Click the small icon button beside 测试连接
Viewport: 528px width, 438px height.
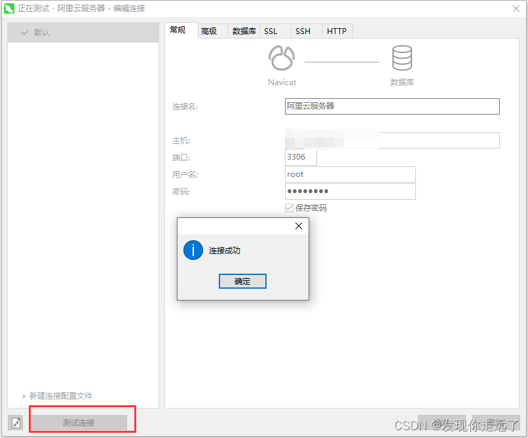coord(16,422)
